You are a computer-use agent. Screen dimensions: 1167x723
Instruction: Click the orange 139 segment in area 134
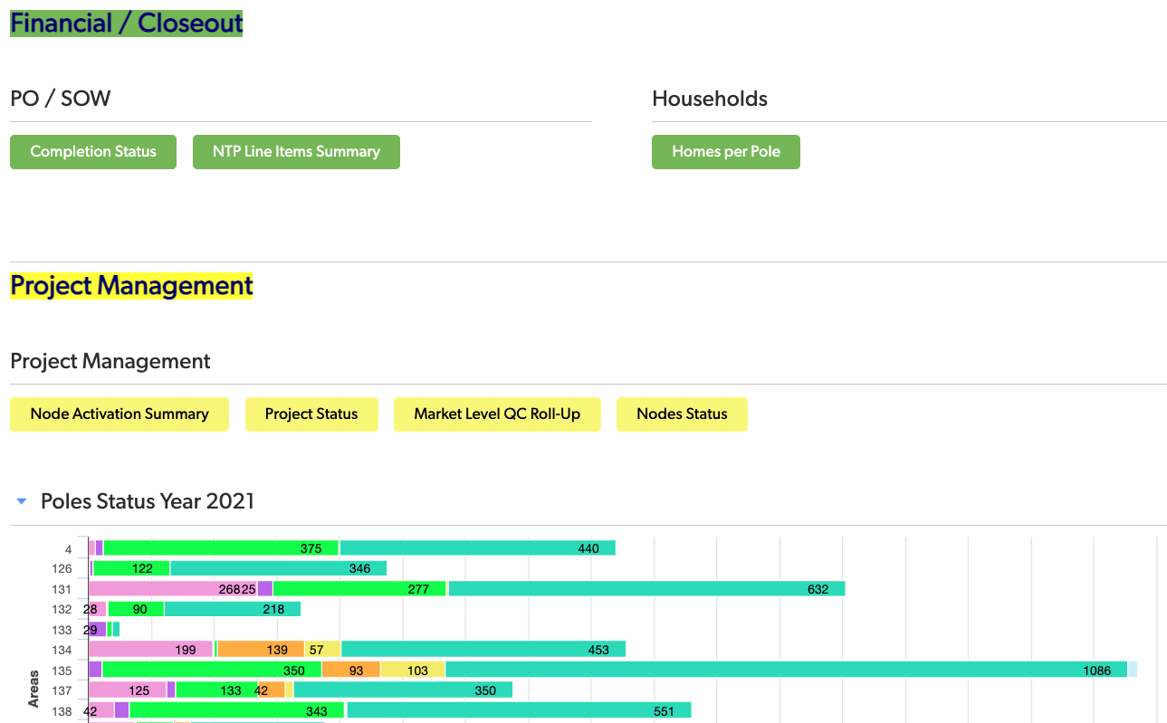261,649
